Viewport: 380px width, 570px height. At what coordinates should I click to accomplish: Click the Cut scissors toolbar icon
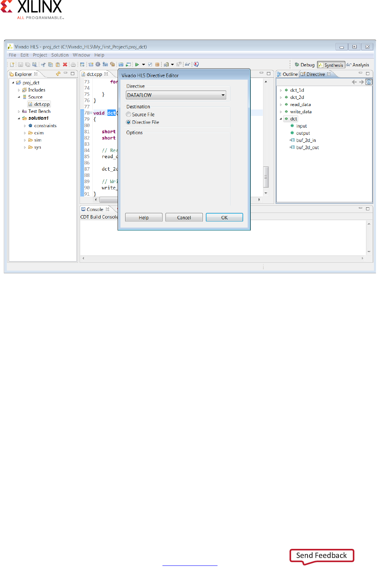pos(43,65)
